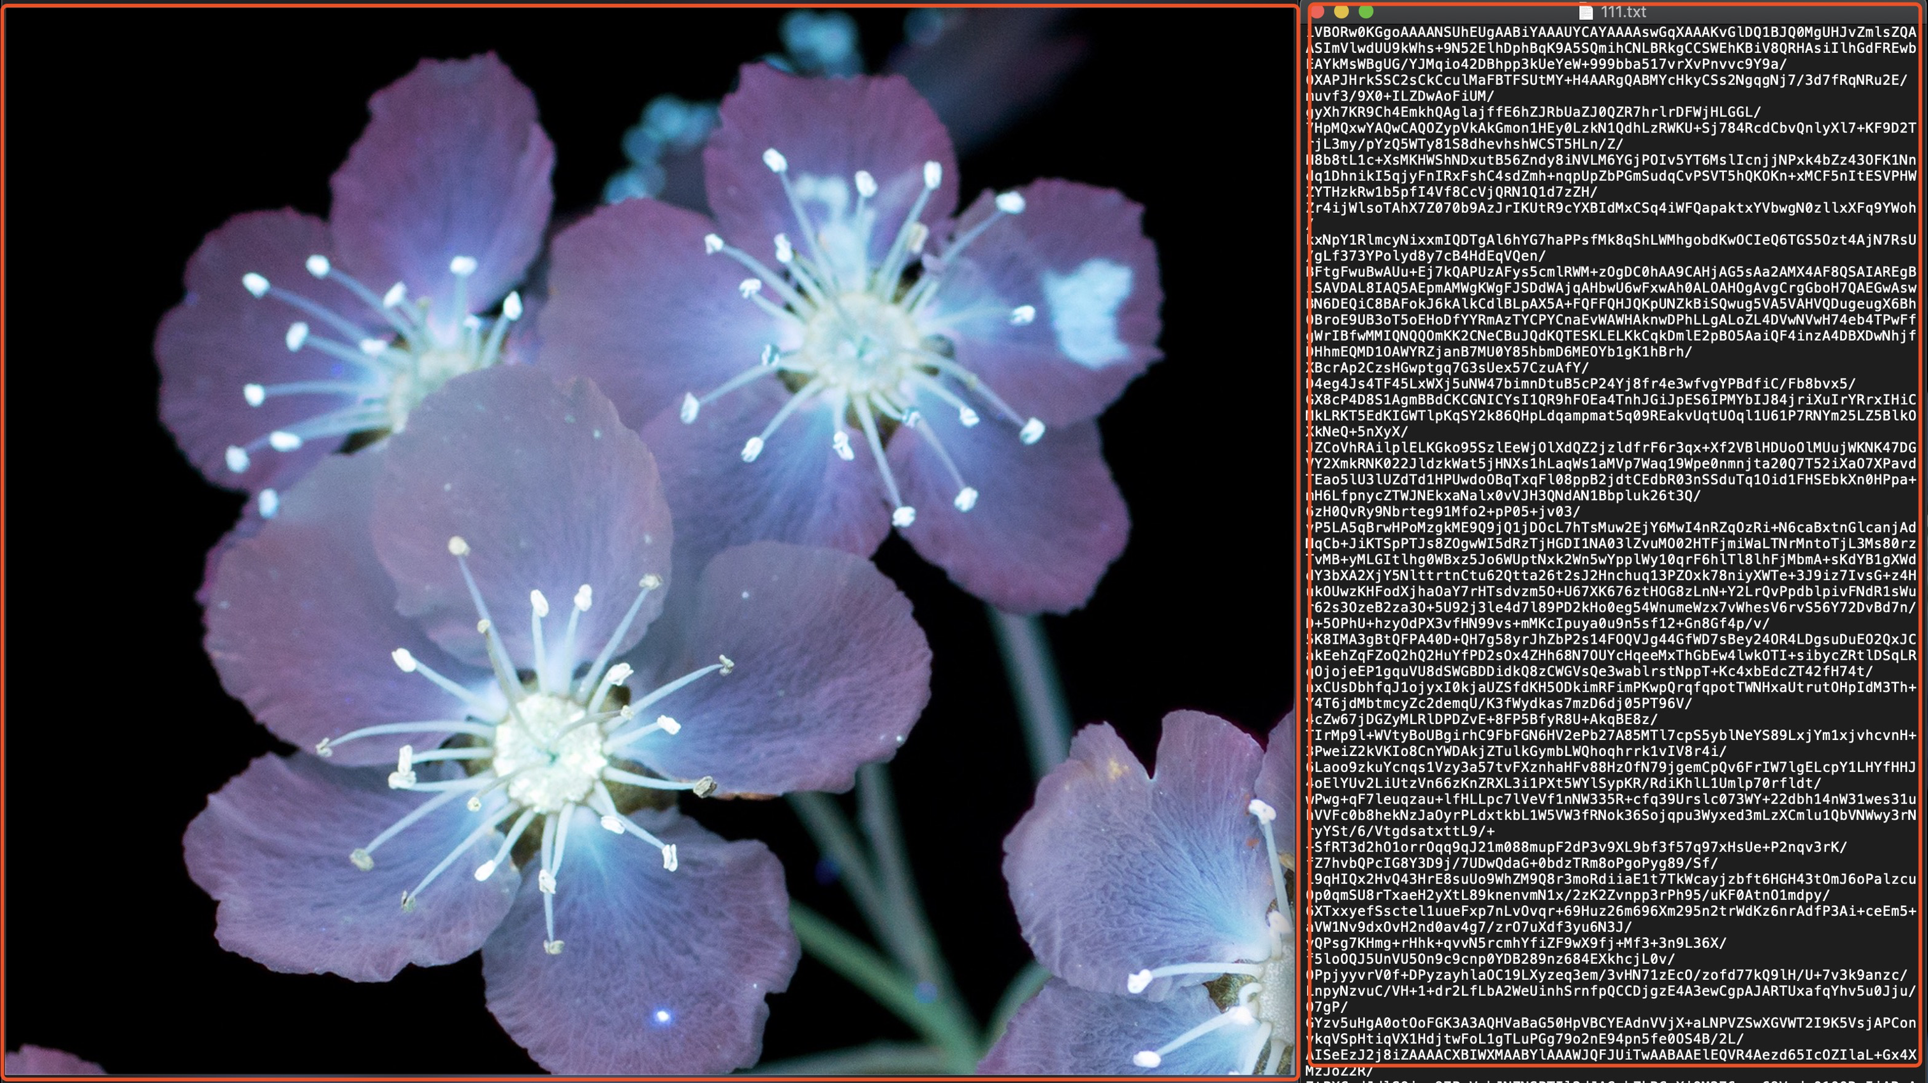Screen dimensions: 1928x1083
Task: Click the document proxy icon beside 111.txt
Action: [x=1585, y=12]
